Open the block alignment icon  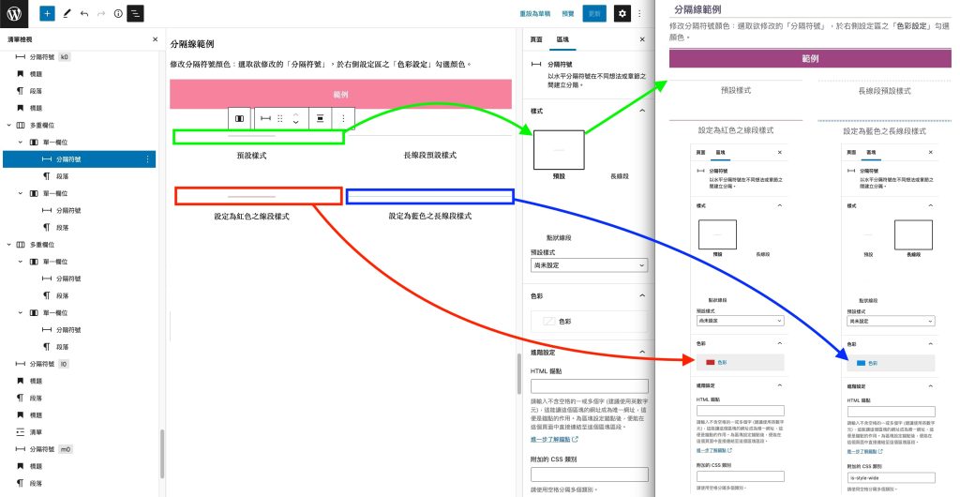tap(320, 119)
